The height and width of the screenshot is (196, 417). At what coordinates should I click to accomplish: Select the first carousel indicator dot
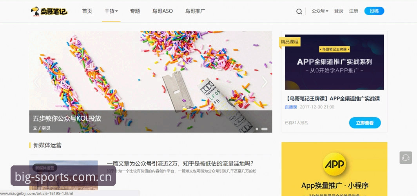[257, 129]
